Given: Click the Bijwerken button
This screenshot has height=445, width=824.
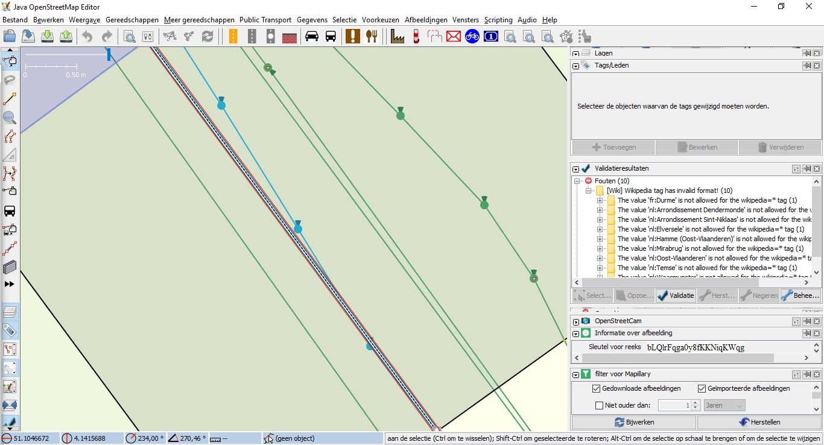Looking at the screenshot, I should coord(633,422).
